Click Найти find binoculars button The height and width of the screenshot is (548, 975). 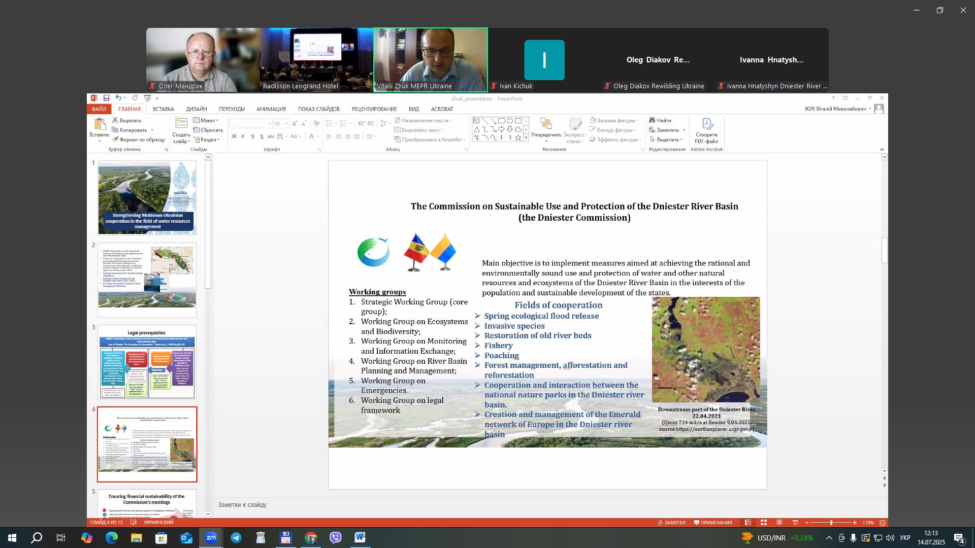point(660,120)
